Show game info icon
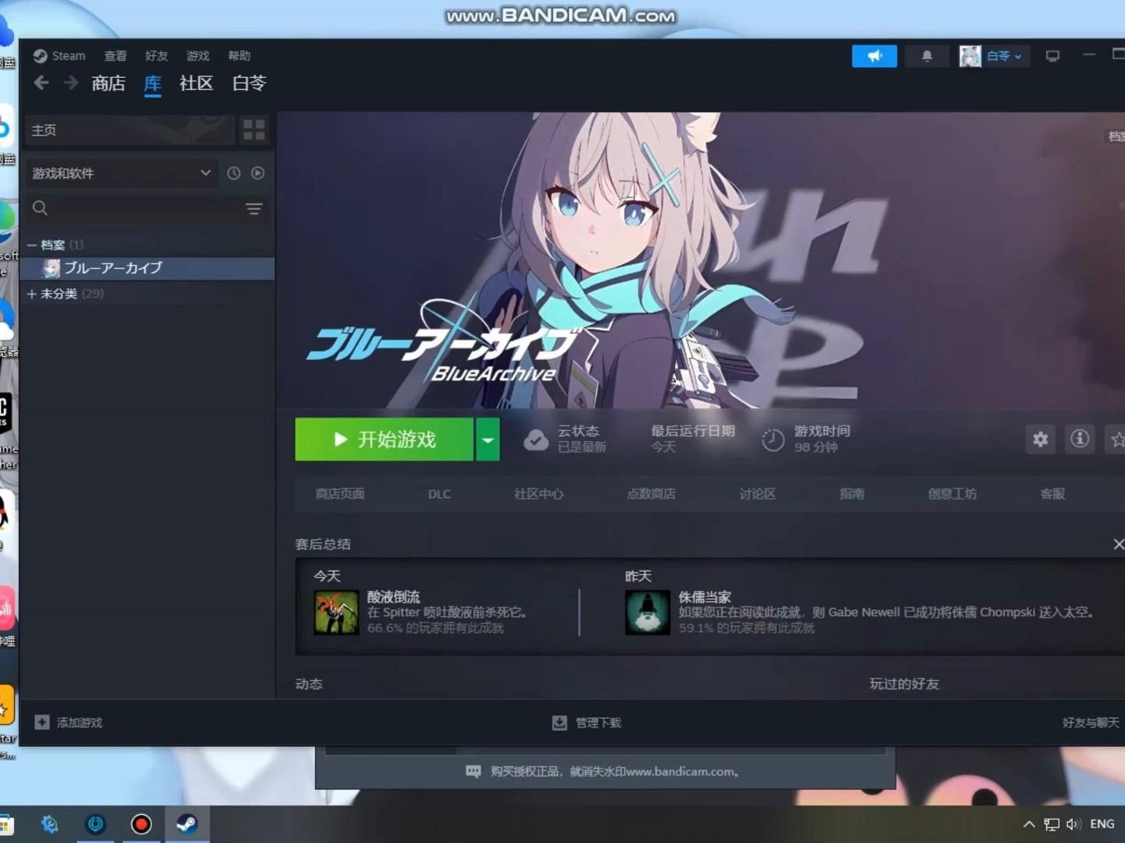Viewport: 1125px width, 843px height. pos(1080,439)
